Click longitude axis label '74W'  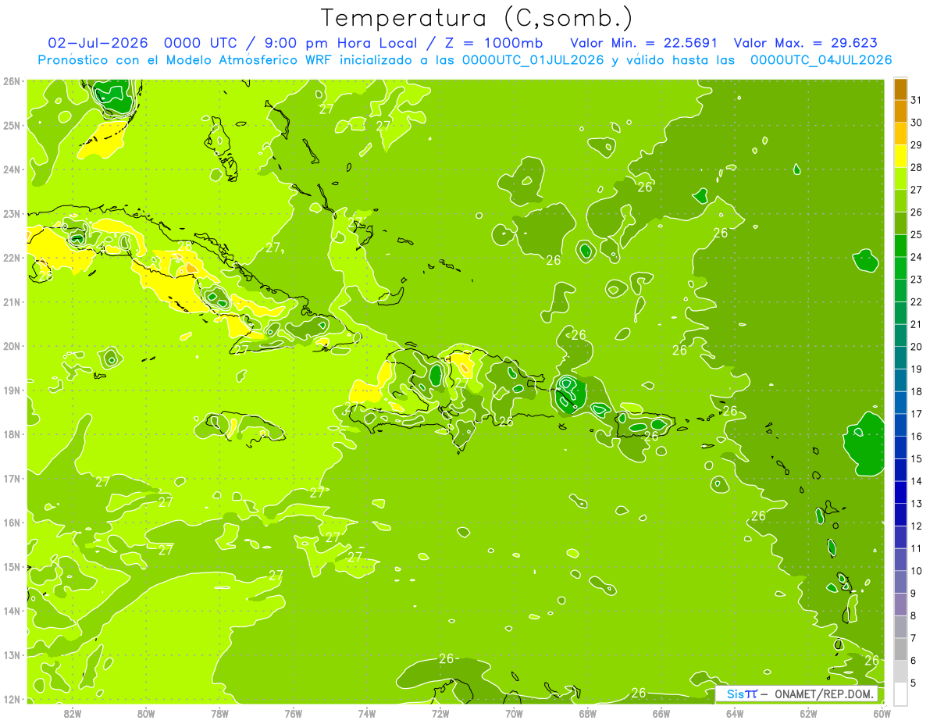pos(367,713)
